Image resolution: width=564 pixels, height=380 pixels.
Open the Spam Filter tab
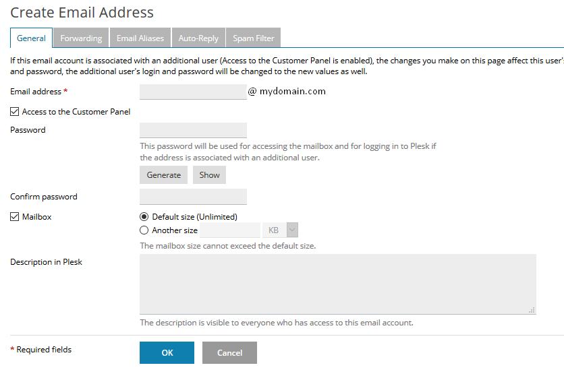(x=253, y=38)
